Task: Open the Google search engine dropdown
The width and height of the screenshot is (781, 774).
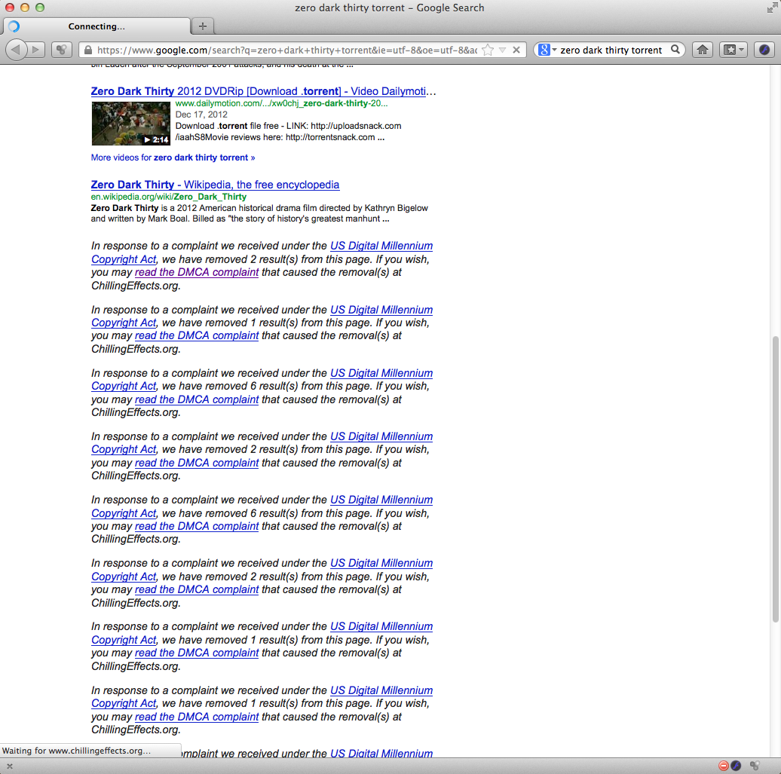Action: point(547,50)
